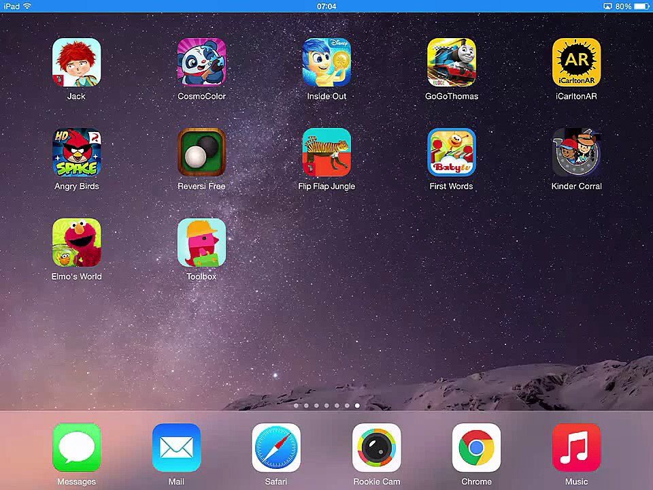
Task: Launch GoGoThomas train app
Action: (452, 63)
